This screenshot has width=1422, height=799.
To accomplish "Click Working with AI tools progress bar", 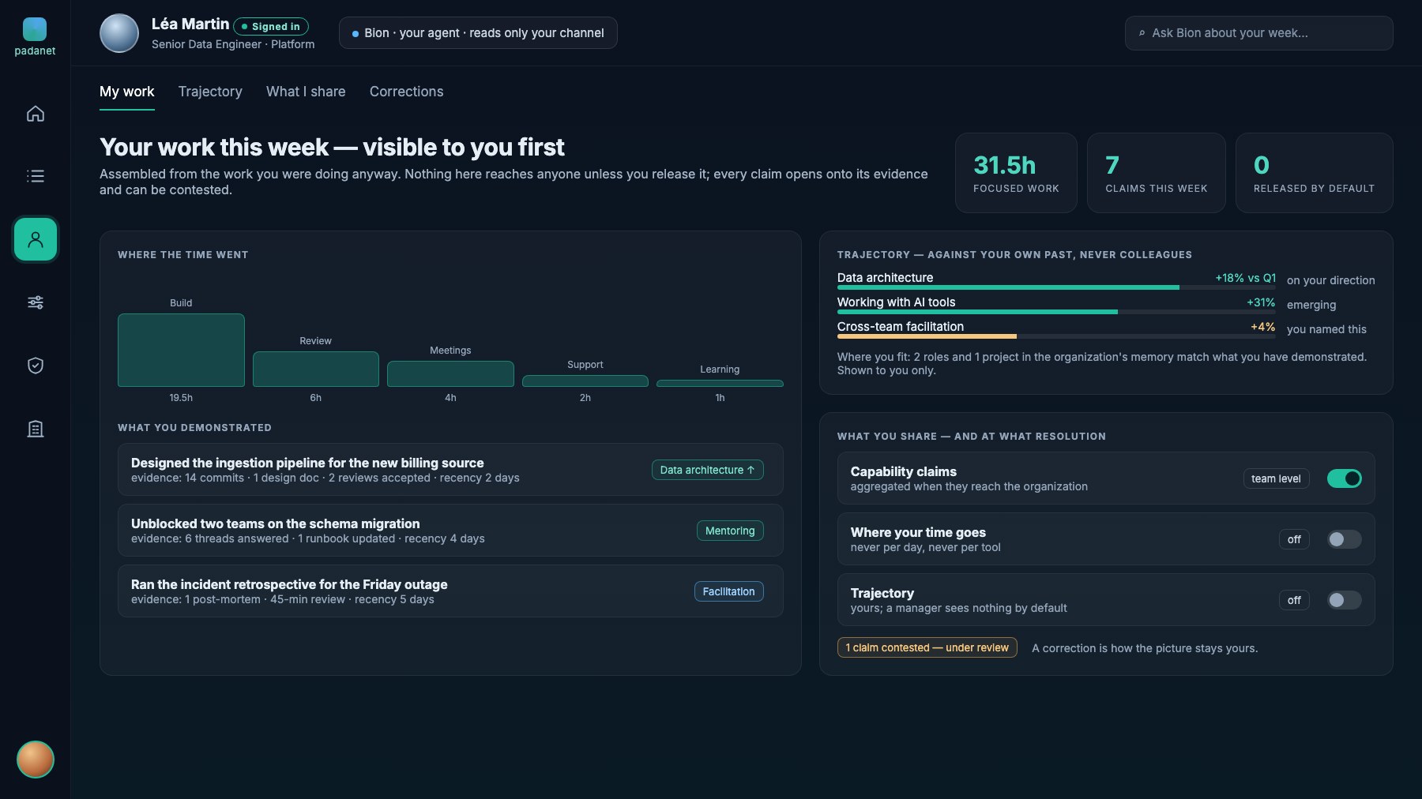I will pyautogui.click(x=1056, y=312).
